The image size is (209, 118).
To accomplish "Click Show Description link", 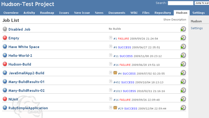I will point(175,20).
